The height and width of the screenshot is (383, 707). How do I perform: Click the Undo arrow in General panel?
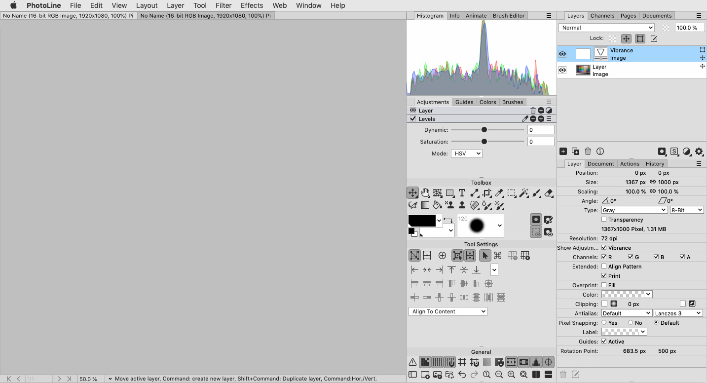click(462, 375)
